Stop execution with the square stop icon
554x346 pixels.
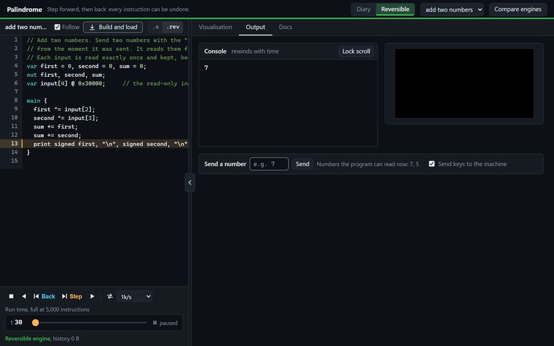[11, 296]
